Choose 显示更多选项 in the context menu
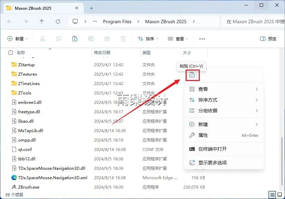 [x=224, y=163]
